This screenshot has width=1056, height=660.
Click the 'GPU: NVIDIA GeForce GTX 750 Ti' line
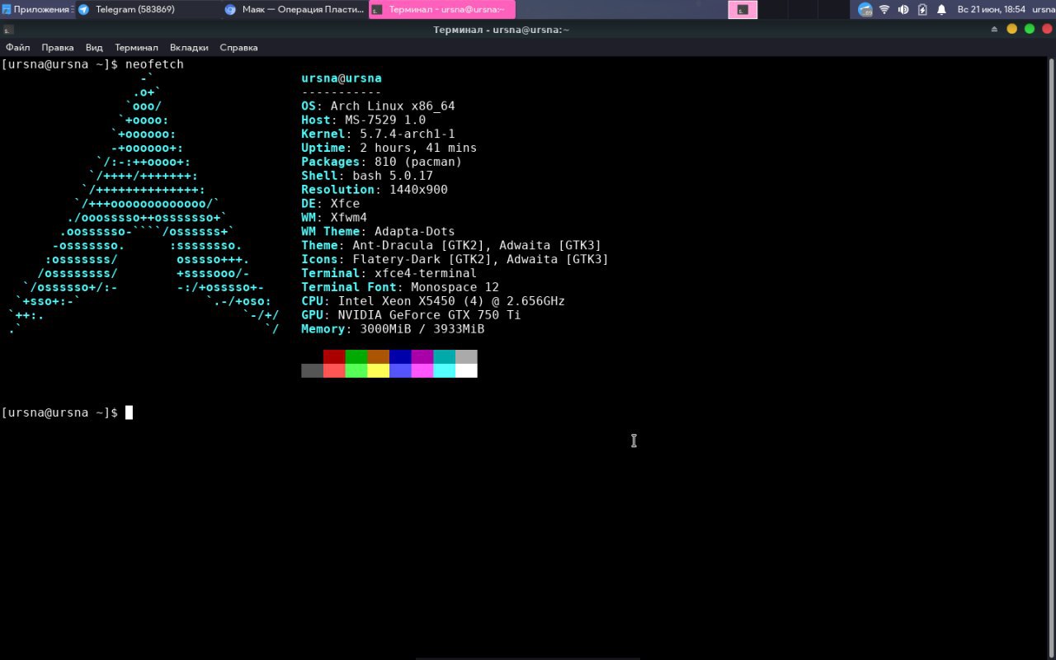pyautogui.click(x=411, y=315)
